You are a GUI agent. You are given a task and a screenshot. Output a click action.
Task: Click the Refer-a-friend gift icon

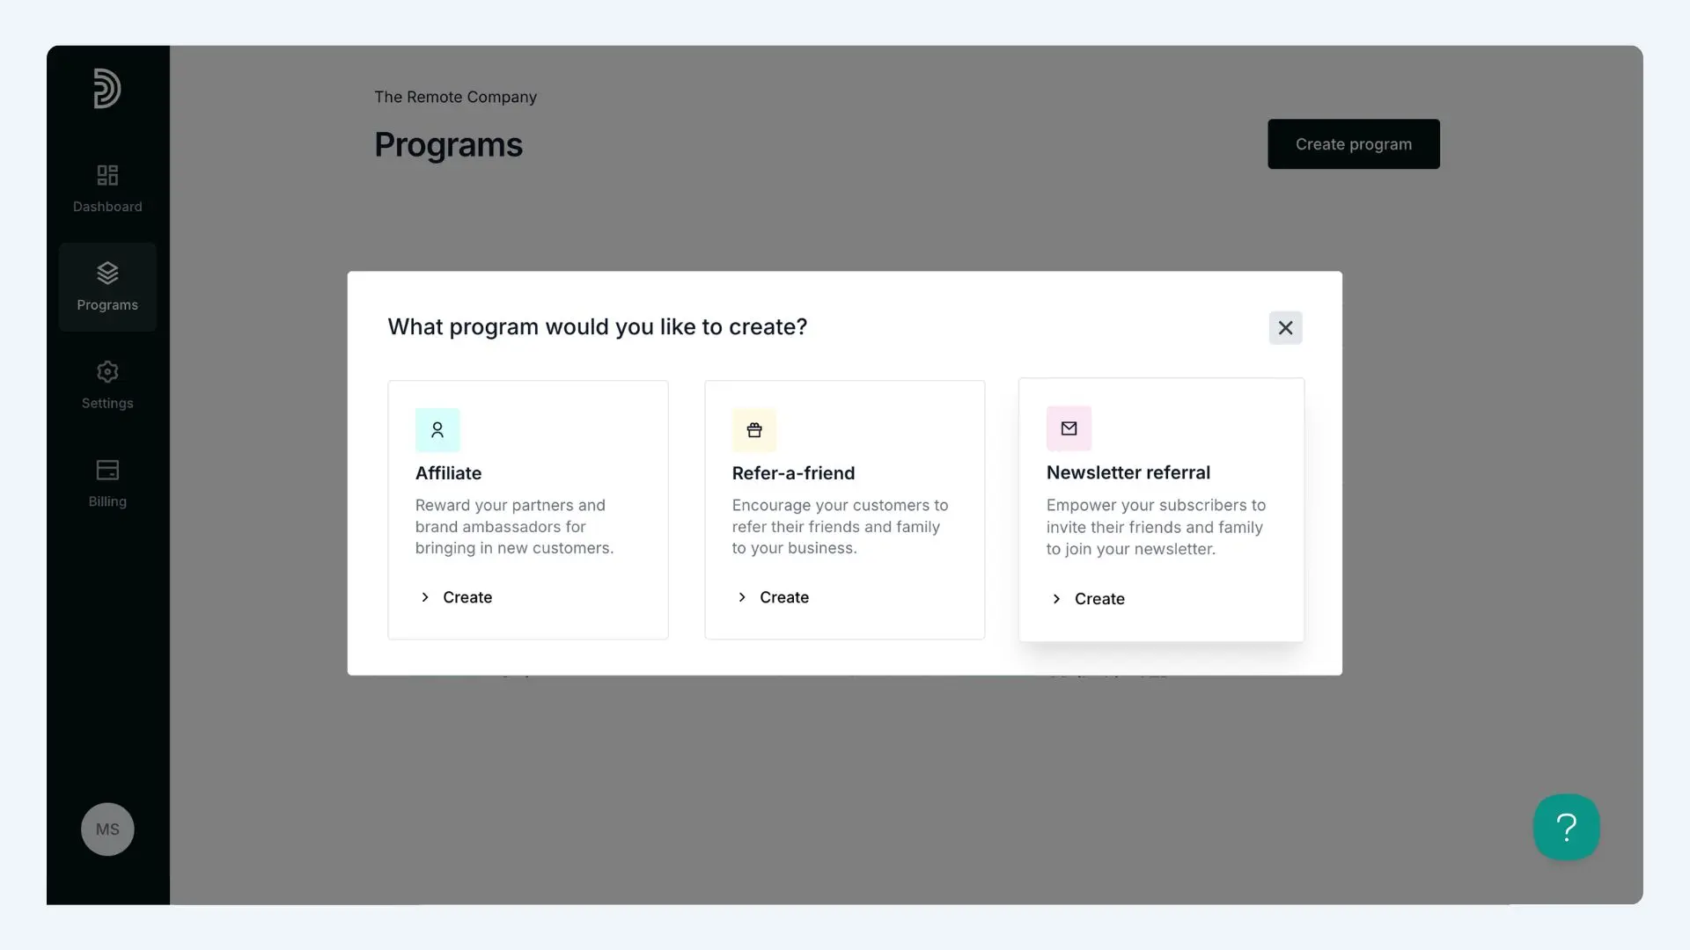754,430
